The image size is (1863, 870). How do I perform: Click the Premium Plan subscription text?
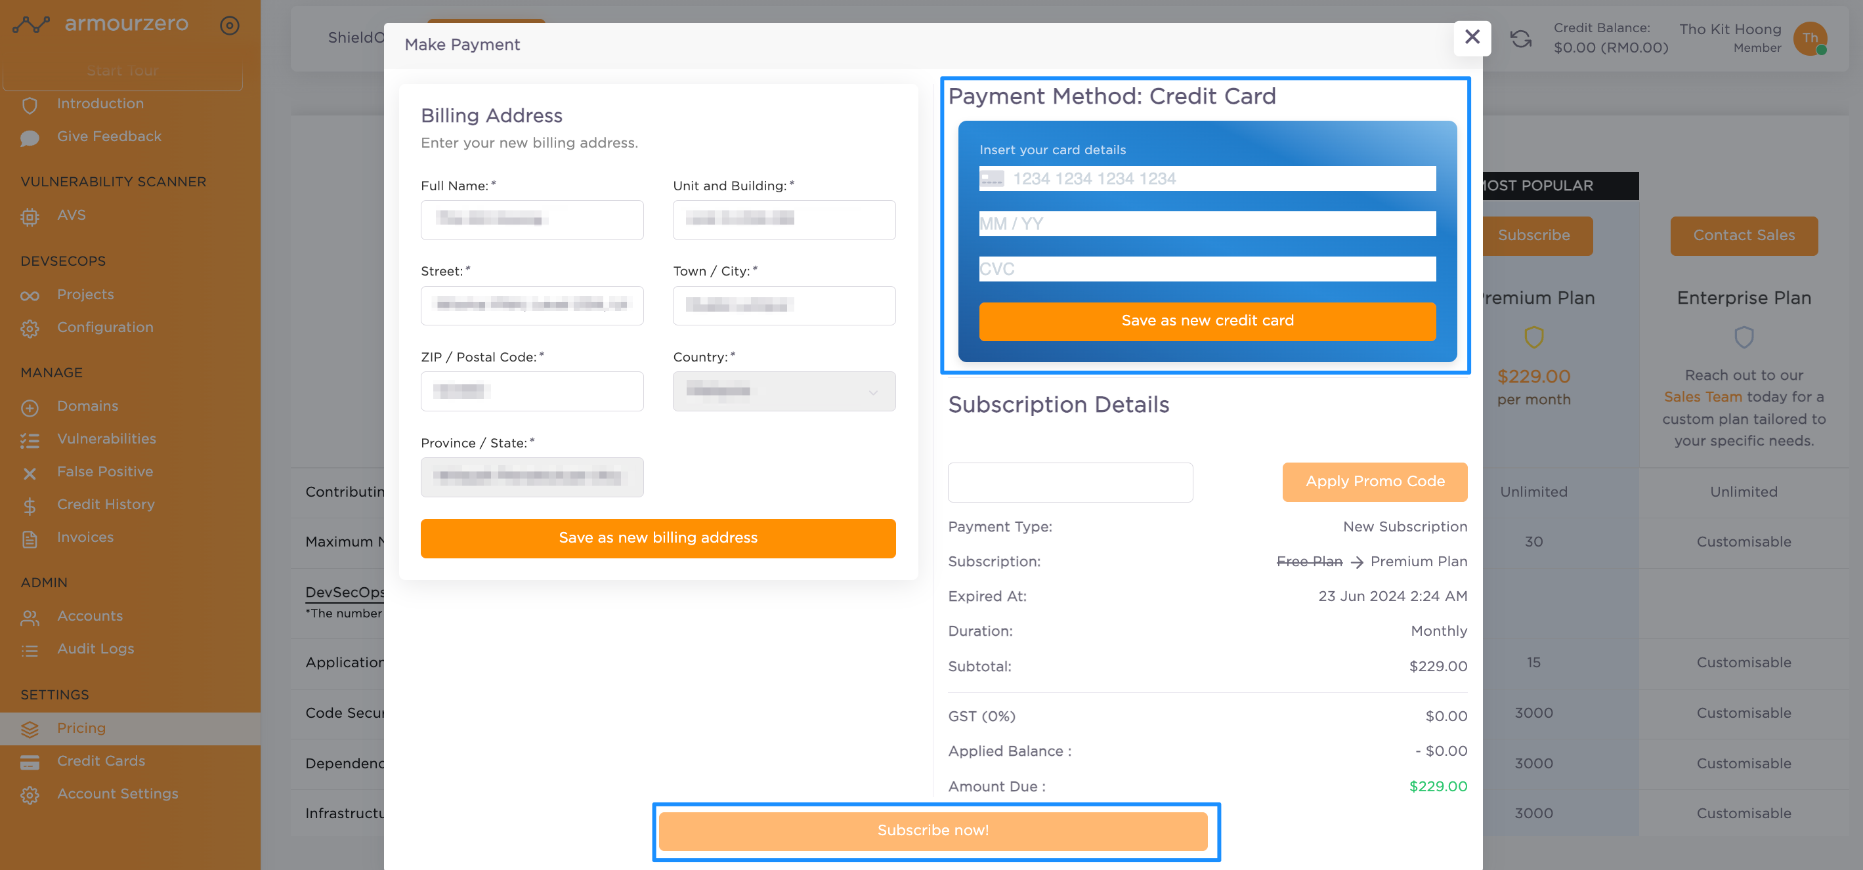click(1418, 562)
